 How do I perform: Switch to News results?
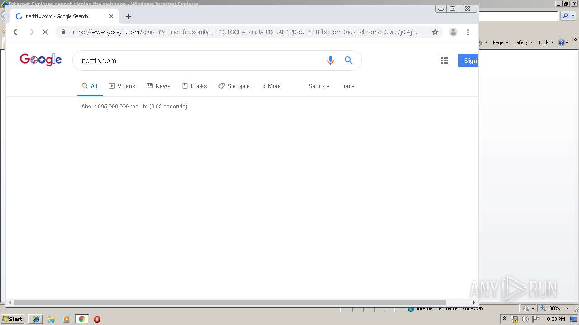158,86
